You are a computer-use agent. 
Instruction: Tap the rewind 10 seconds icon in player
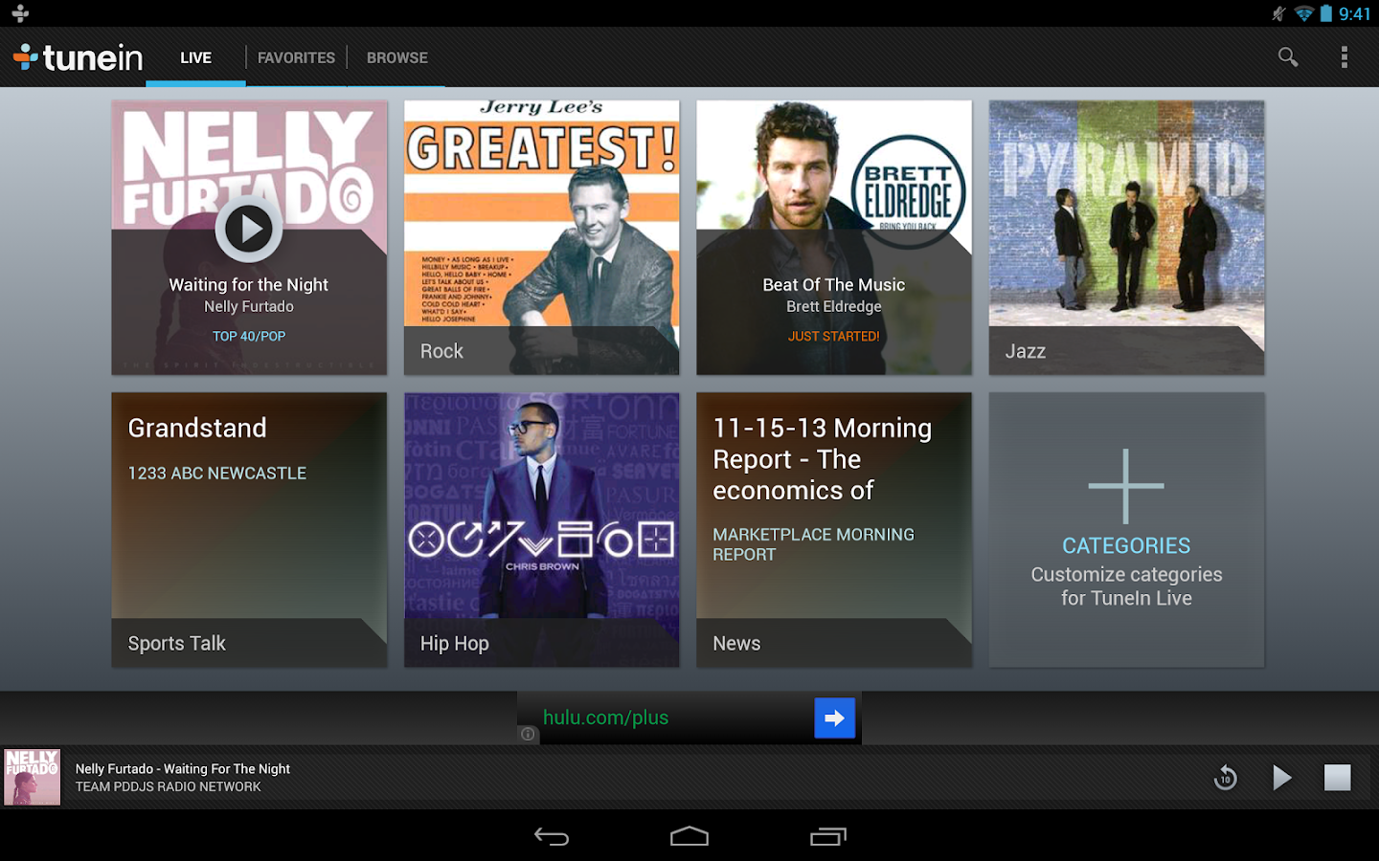(x=1225, y=778)
